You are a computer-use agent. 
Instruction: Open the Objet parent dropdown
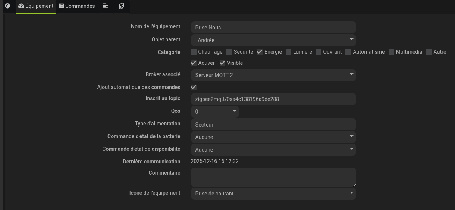click(273, 40)
